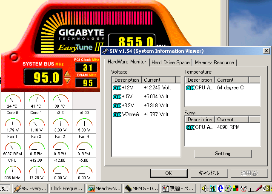This screenshot has height=194, width=272.
Task: Open the Memory Resource tab
Action: click(214, 63)
